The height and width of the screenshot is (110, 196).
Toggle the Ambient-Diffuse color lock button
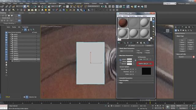tap(120, 60)
